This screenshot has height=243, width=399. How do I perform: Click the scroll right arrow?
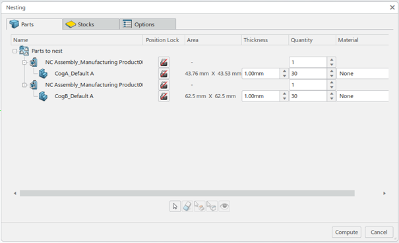(x=384, y=194)
